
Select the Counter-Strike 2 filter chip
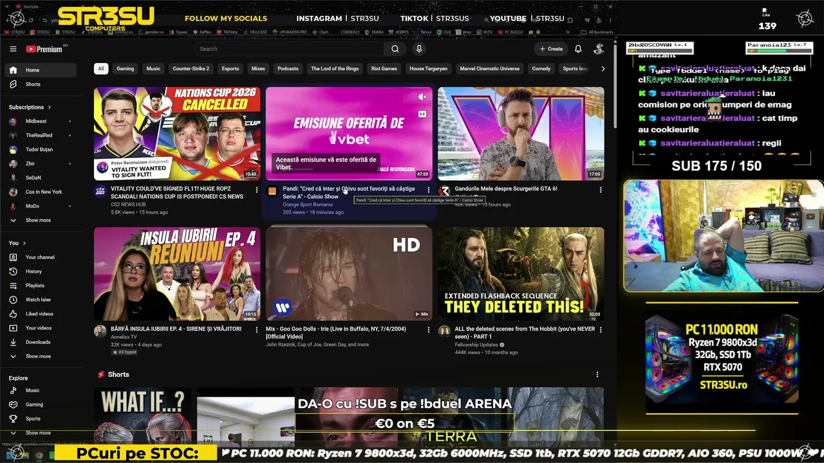click(x=191, y=69)
